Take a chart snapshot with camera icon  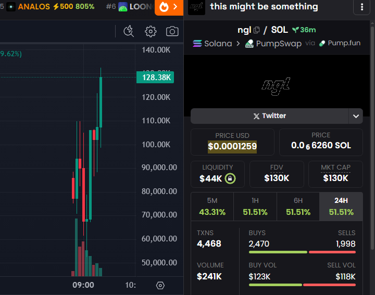[172, 31]
